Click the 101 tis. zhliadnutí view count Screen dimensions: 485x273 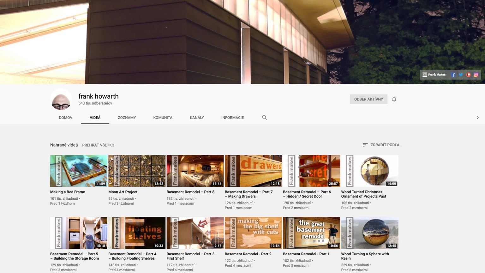tap(64, 199)
